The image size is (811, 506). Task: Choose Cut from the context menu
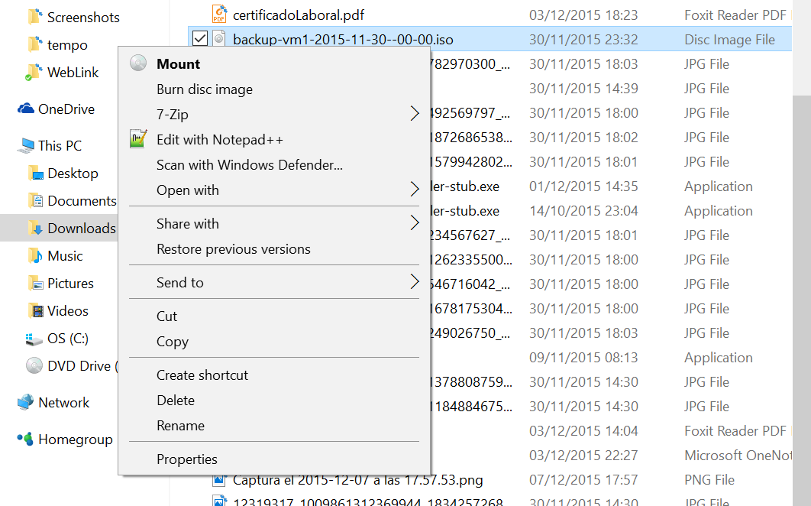tap(274, 316)
